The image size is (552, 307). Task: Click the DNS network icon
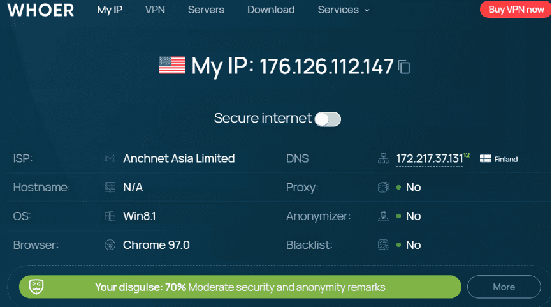383,159
